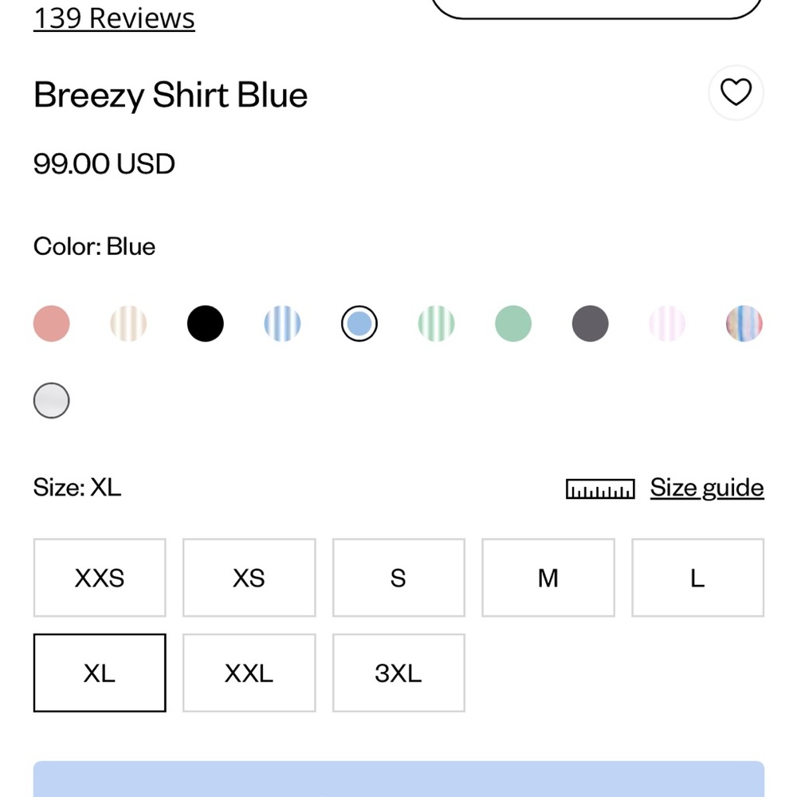Pick the blue striped color swatch
Screen dimensions: 797x797
click(282, 323)
